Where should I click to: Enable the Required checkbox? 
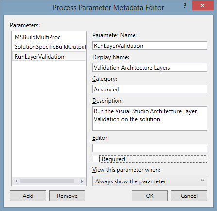pyautogui.click(x=96, y=159)
